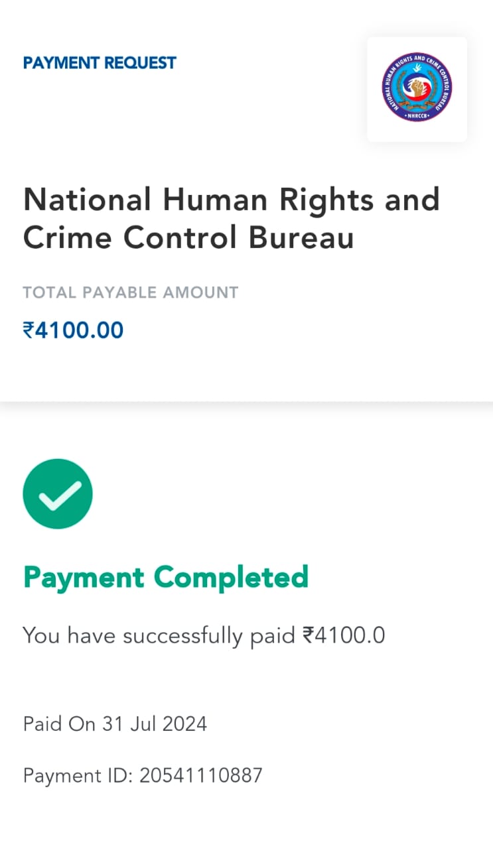The image size is (493, 849).
Task: Click the 'Paid On' label
Action: (x=60, y=723)
